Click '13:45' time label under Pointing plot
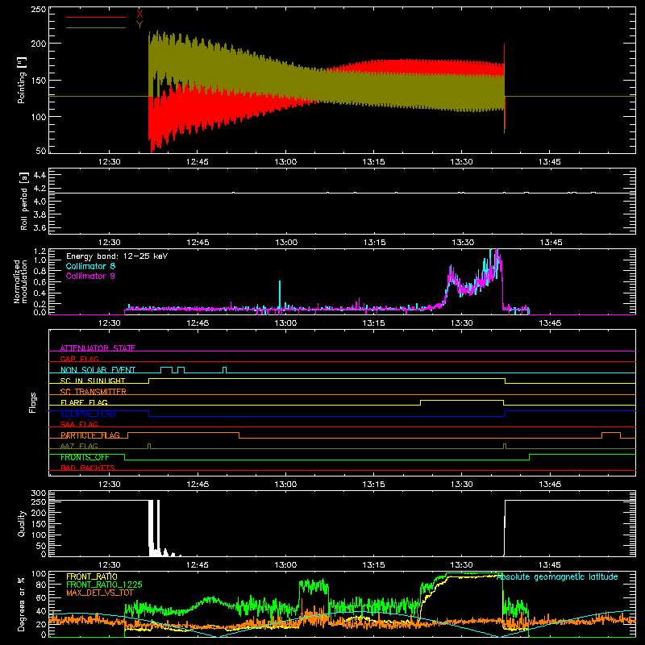Image resolution: width=645 pixels, height=645 pixels. (550, 162)
